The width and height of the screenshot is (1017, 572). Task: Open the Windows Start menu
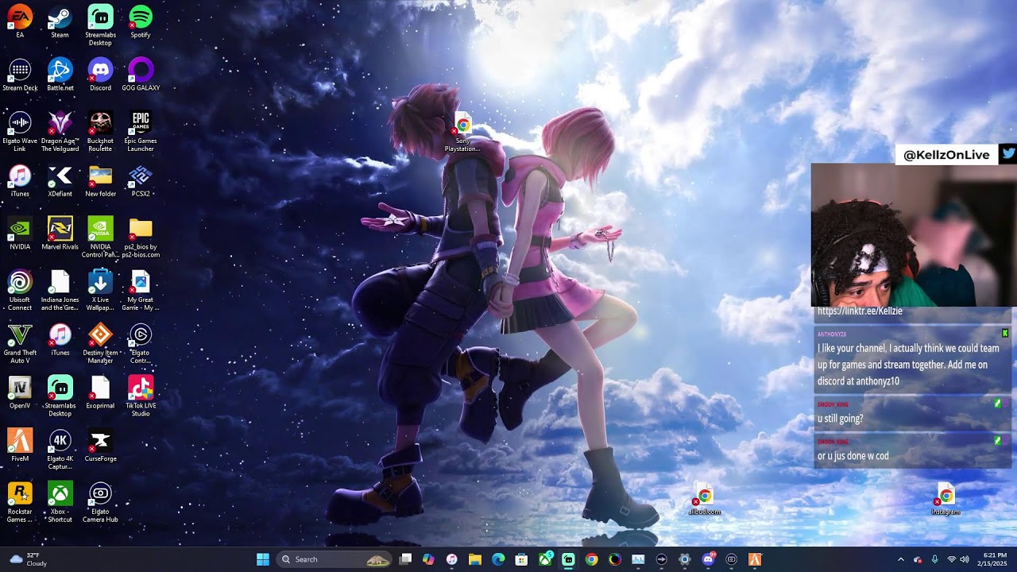[263, 559]
